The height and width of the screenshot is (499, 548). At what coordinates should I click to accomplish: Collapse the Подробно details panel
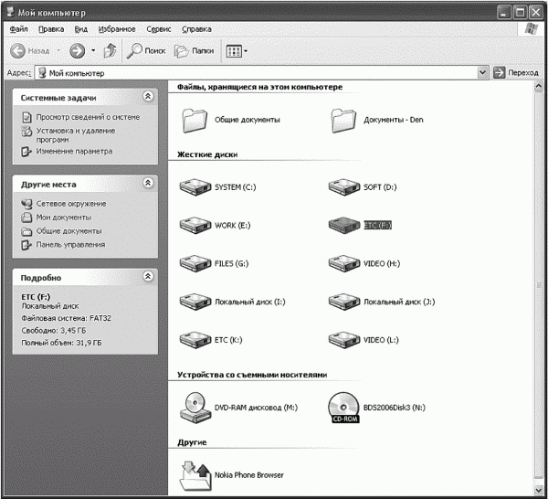(148, 276)
